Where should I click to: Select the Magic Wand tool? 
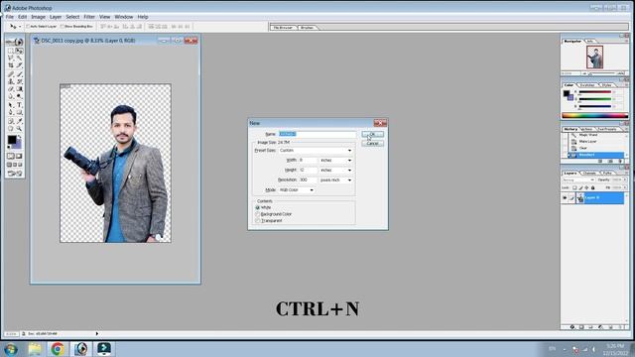pyautogui.click(x=19, y=59)
